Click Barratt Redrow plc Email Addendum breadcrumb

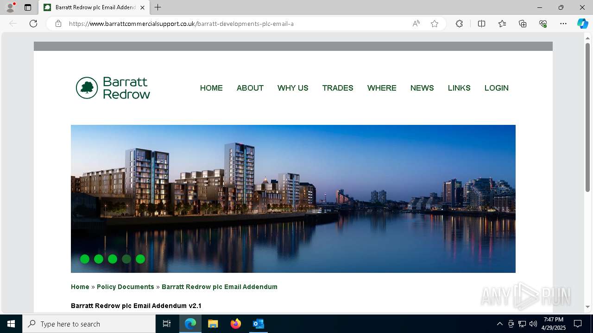click(220, 287)
